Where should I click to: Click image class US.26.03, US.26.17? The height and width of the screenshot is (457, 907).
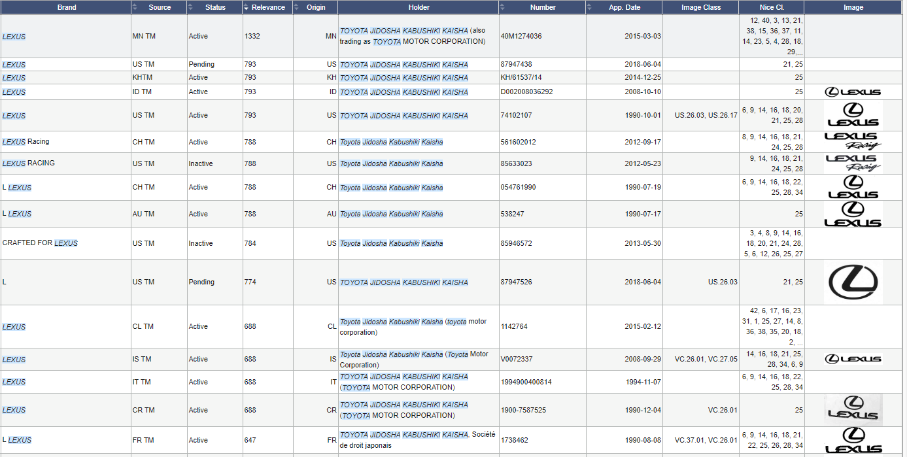click(x=706, y=115)
